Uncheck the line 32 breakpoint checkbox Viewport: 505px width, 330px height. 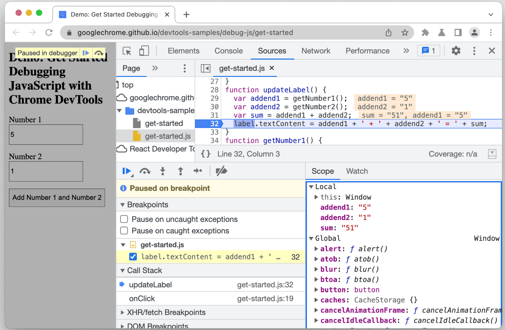[x=133, y=257]
